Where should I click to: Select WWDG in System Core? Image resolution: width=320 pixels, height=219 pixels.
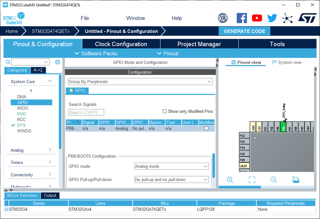click(x=24, y=131)
